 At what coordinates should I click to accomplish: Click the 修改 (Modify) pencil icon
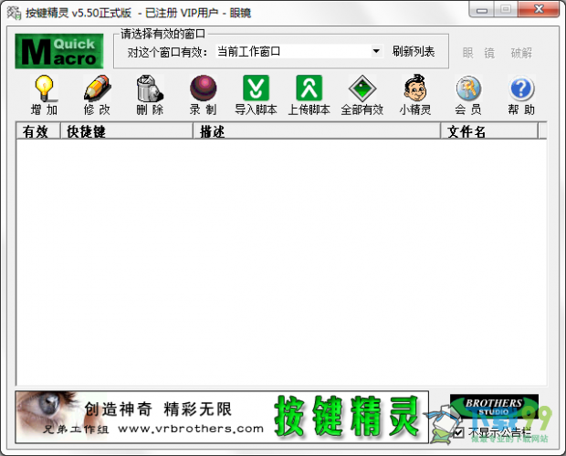(97, 88)
